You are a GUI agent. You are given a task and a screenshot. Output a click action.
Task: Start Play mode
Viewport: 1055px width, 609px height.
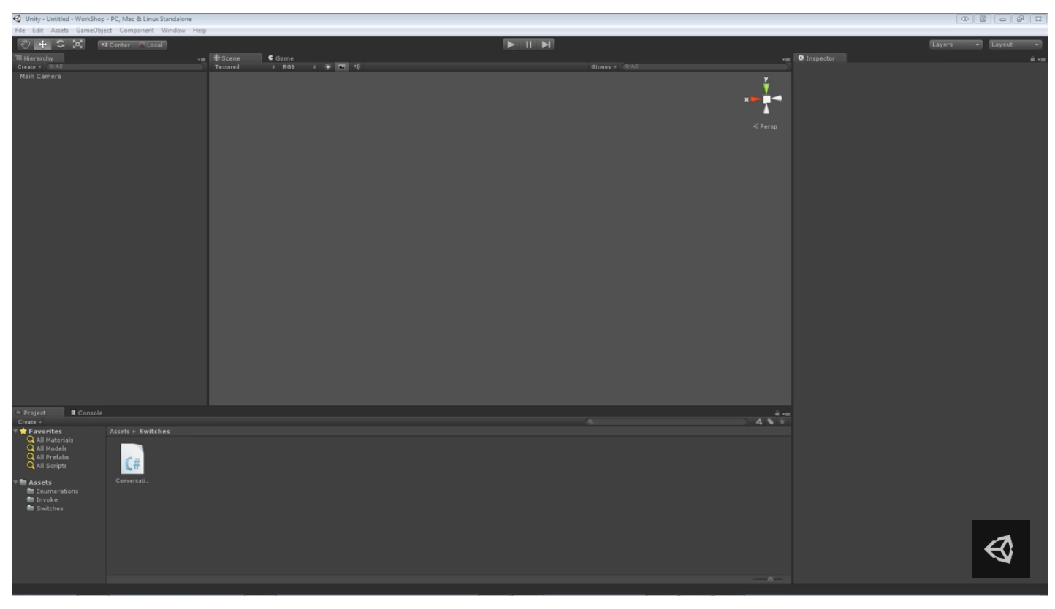click(512, 45)
